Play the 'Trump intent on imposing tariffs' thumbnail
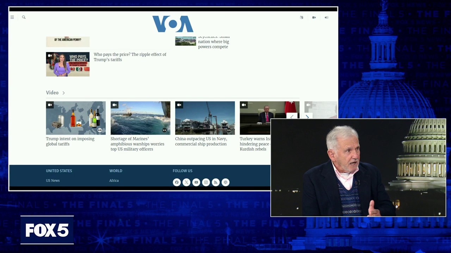 (x=75, y=118)
